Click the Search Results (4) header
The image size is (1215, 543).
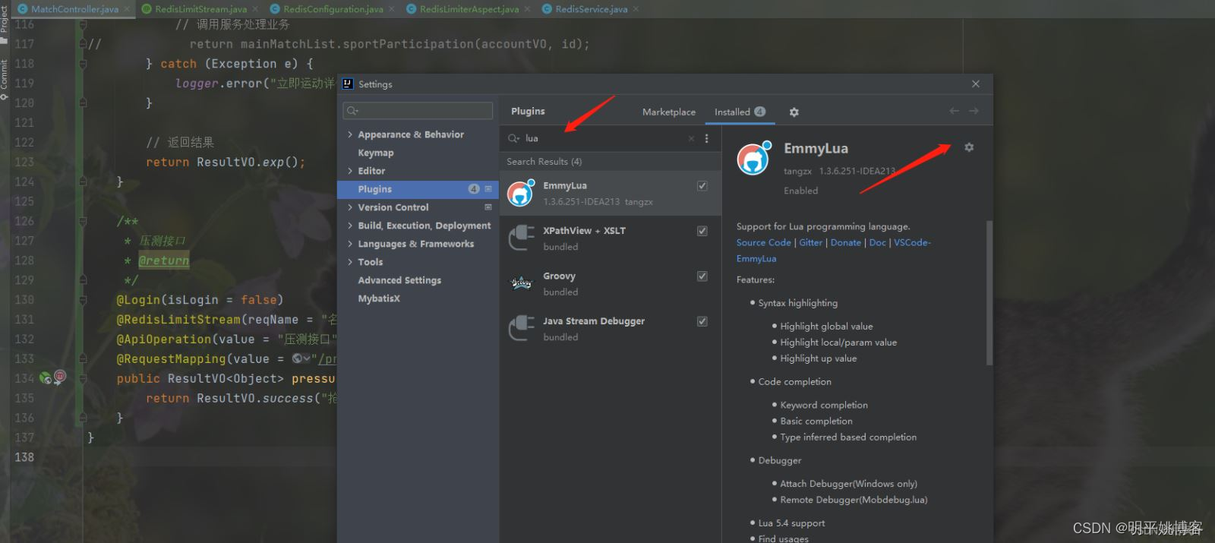pos(544,161)
